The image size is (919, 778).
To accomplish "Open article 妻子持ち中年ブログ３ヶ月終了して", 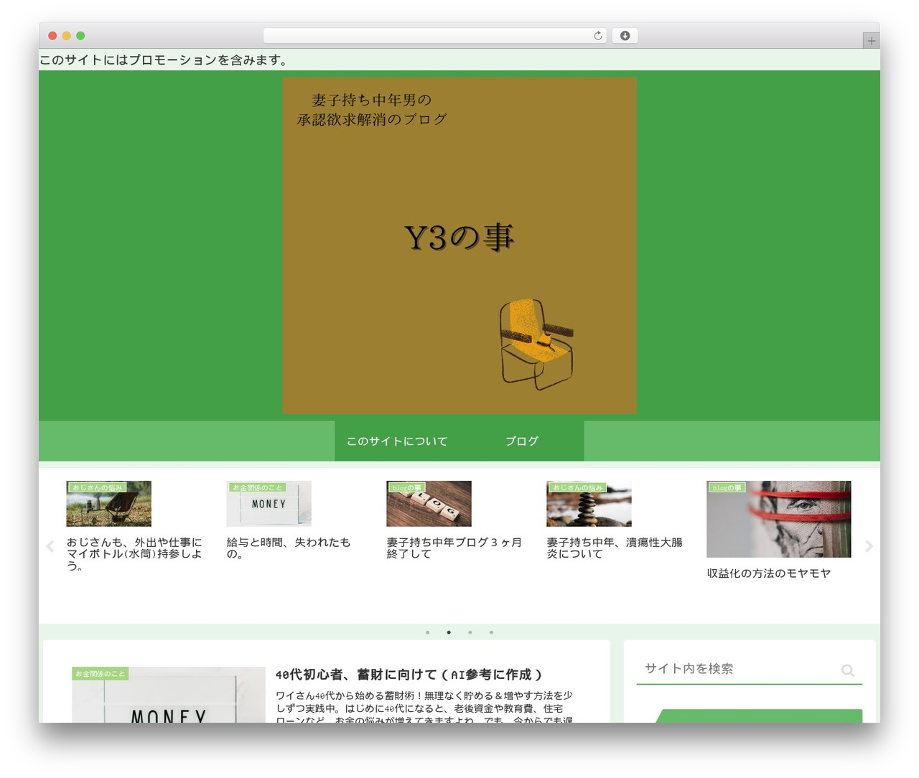I will 454,548.
